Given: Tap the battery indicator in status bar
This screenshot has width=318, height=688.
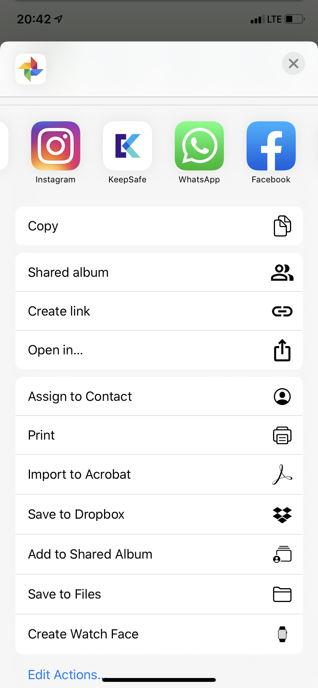Looking at the screenshot, I should (295, 19).
